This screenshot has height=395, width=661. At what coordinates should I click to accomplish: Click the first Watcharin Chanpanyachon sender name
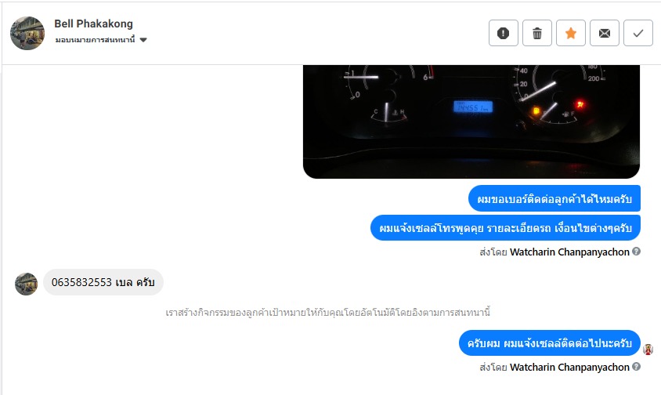569,252
